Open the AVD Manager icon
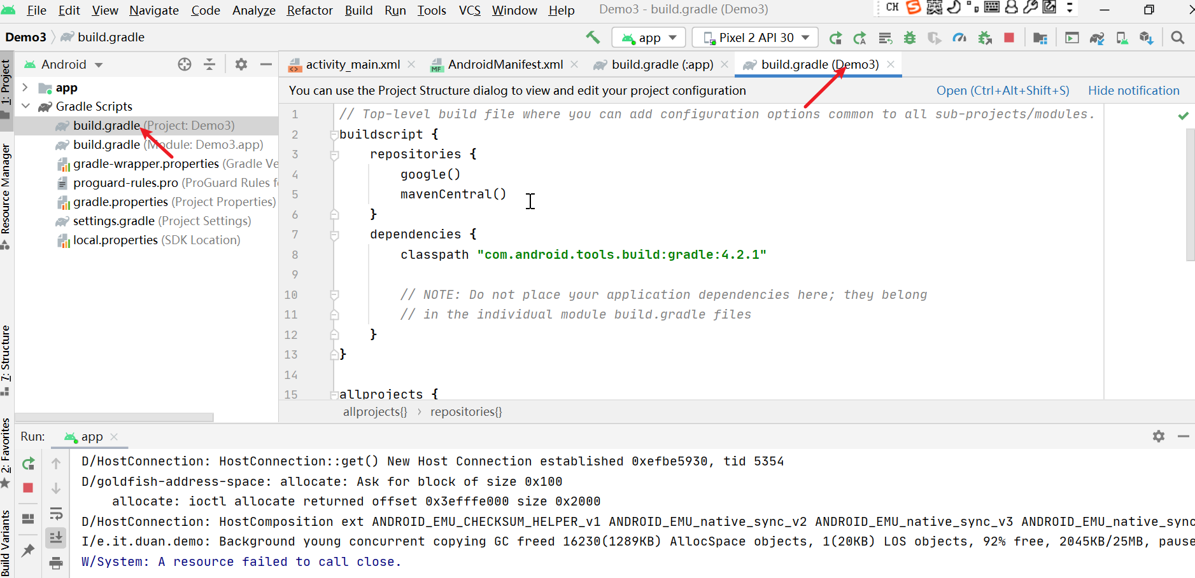Screen dimensions: 1195x578 tap(1122, 38)
